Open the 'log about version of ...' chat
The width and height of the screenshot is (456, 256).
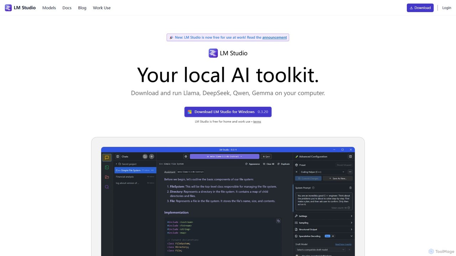pos(135,183)
